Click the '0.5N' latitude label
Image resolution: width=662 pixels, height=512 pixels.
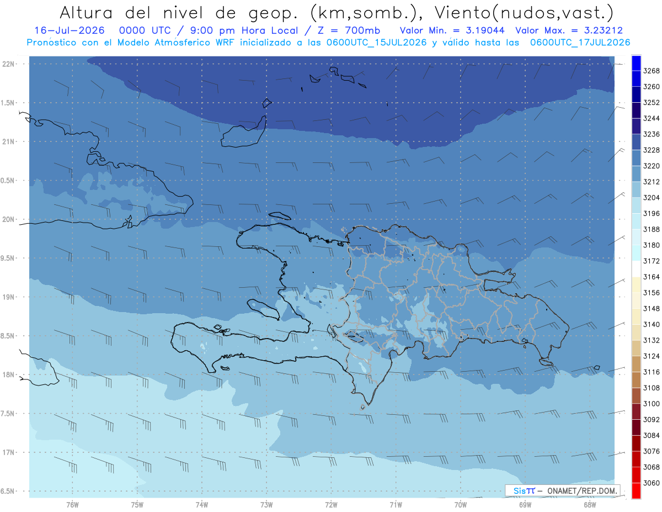8,181
